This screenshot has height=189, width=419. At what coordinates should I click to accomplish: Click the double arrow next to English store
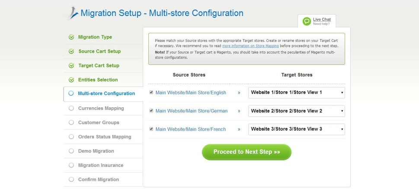239,93
